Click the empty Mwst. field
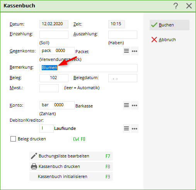The height and width of the screenshot is (190, 196). click(x=49, y=88)
